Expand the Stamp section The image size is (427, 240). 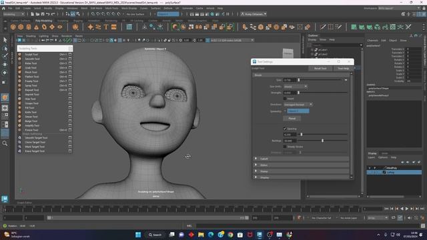tap(302, 171)
